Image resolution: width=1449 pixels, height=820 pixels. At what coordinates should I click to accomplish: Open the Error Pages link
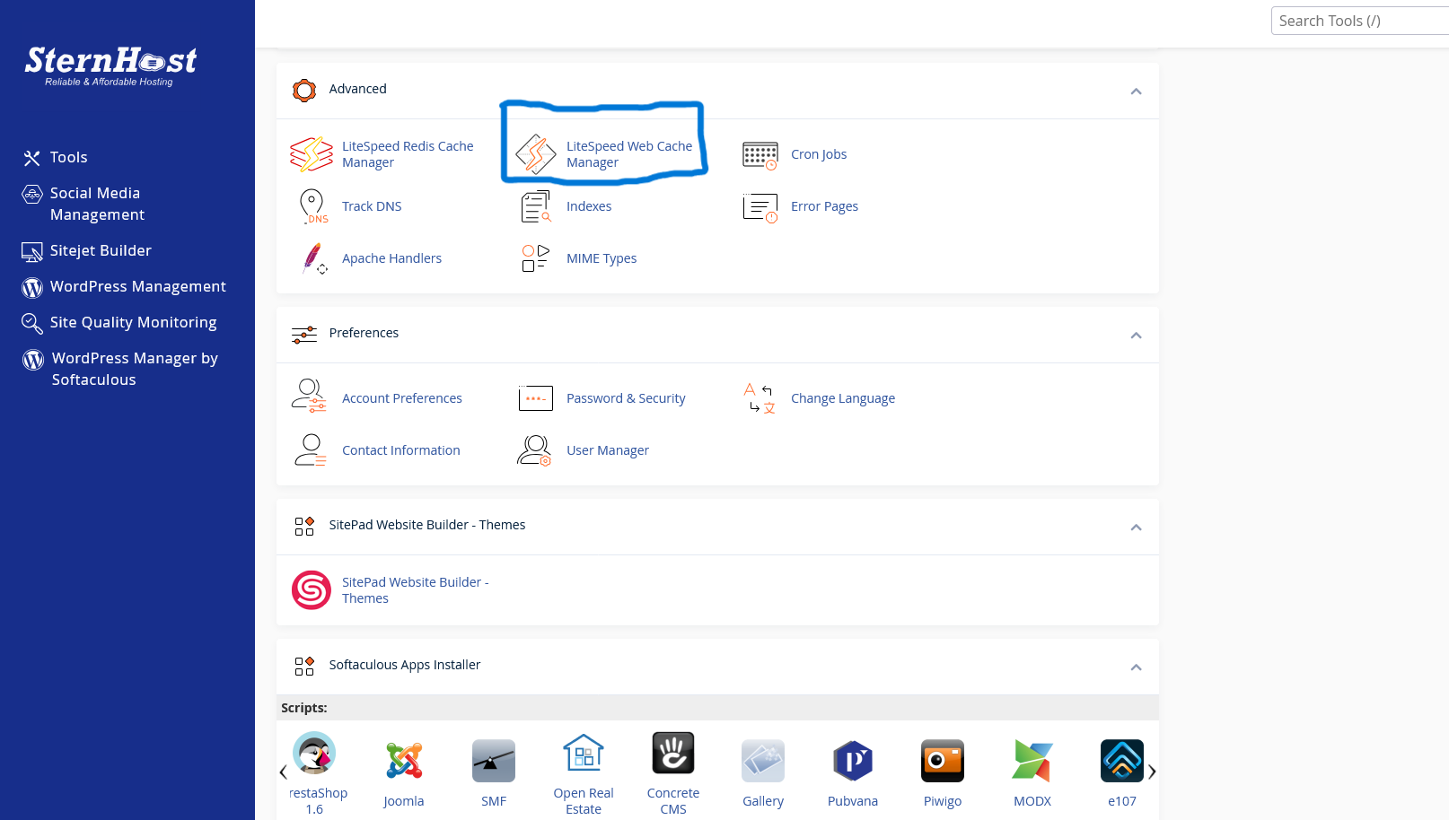[x=824, y=206]
